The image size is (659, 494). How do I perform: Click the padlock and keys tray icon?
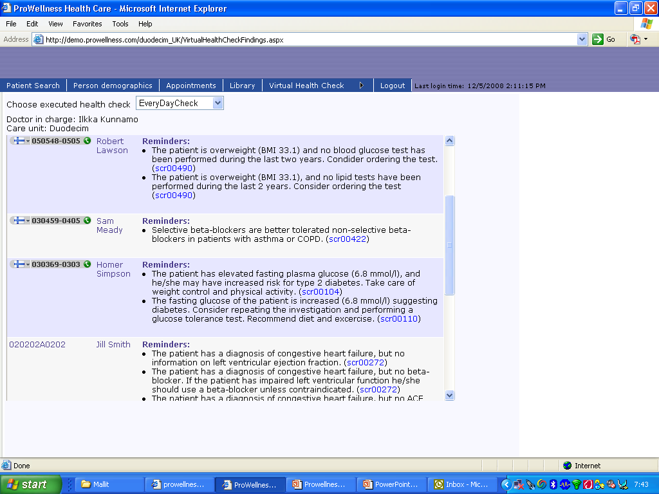(599, 485)
